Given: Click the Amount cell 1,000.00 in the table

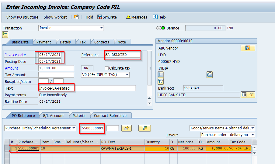Looking at the screenshot, I should [x=218, y=149].
